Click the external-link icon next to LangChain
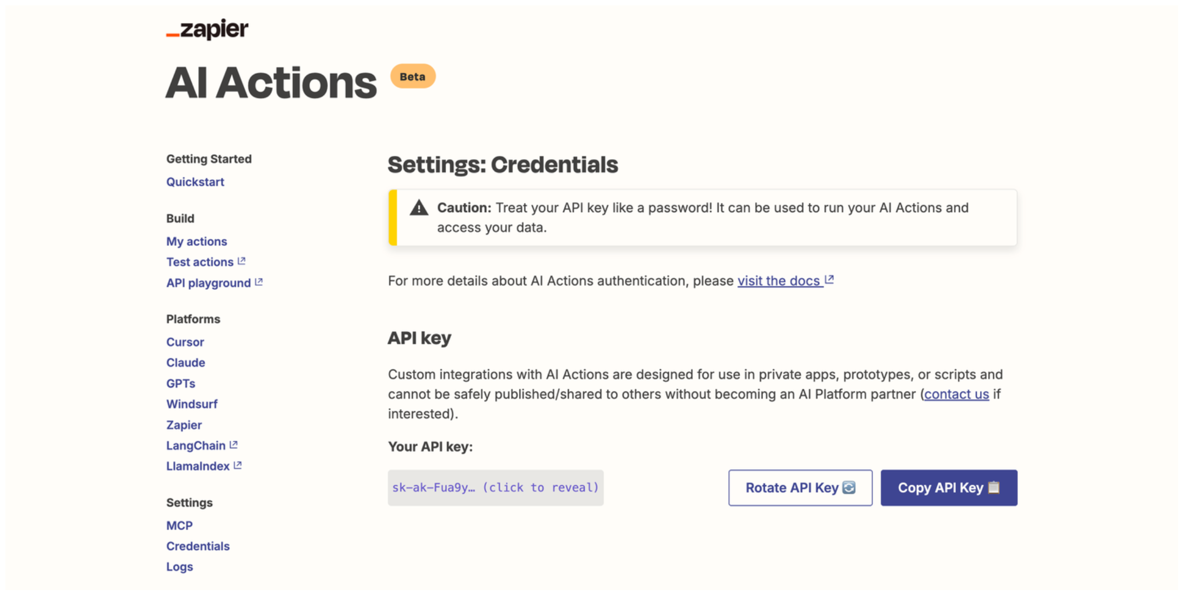 (233, 445)
